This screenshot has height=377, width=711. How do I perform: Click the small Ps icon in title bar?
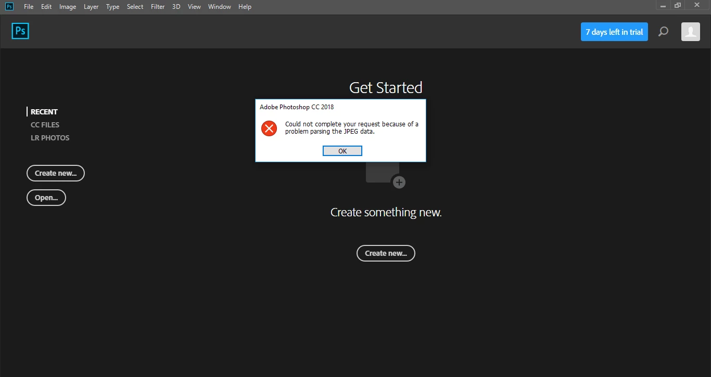pos(9,6)
